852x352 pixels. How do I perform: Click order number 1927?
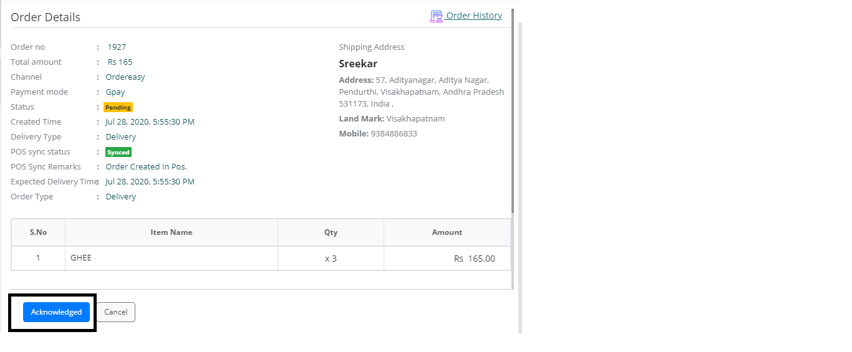pos(117,47)
